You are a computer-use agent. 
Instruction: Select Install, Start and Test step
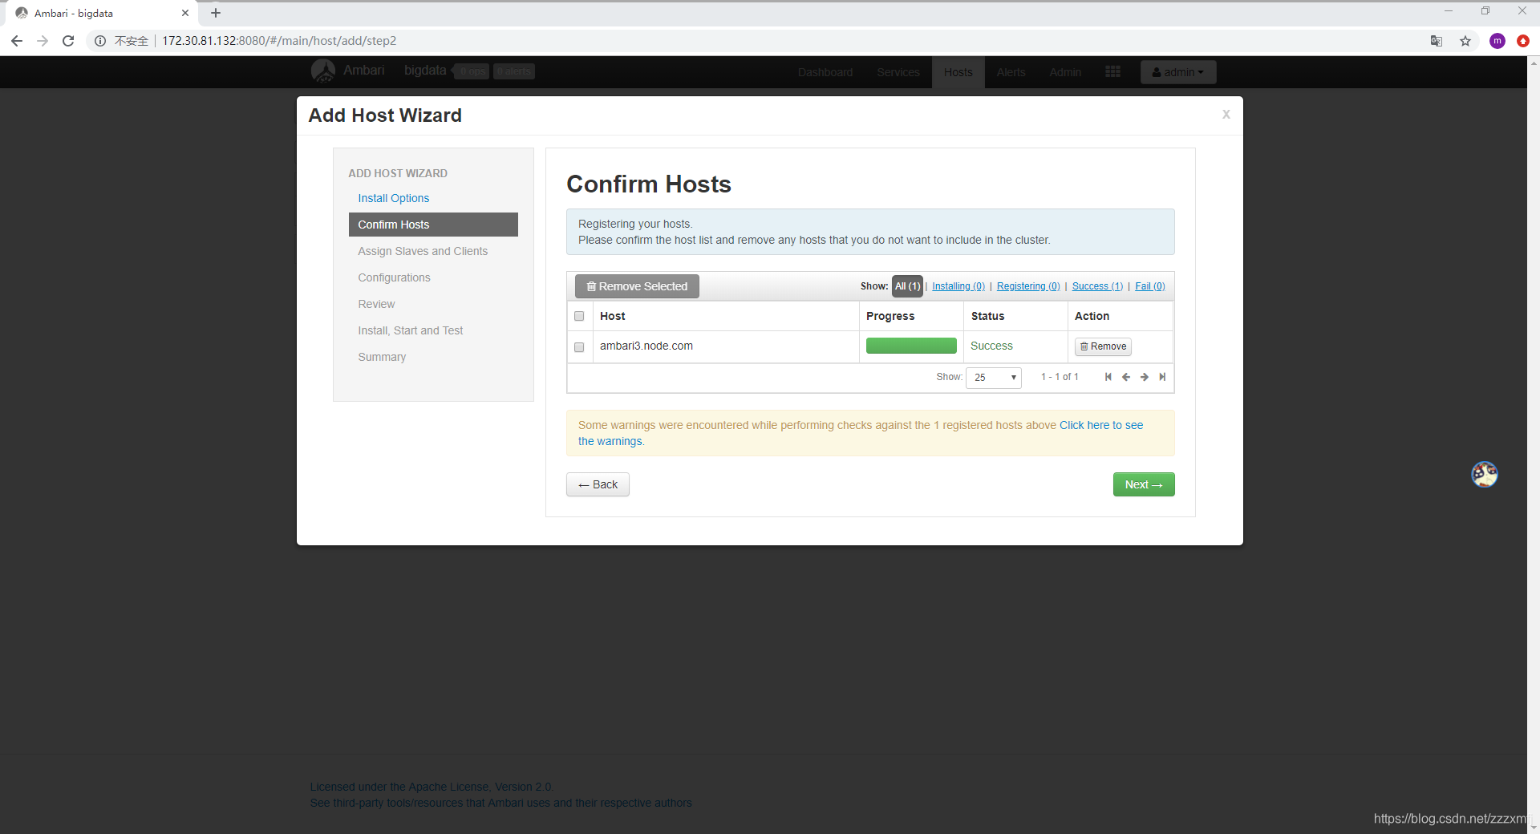tap(411, 330)
